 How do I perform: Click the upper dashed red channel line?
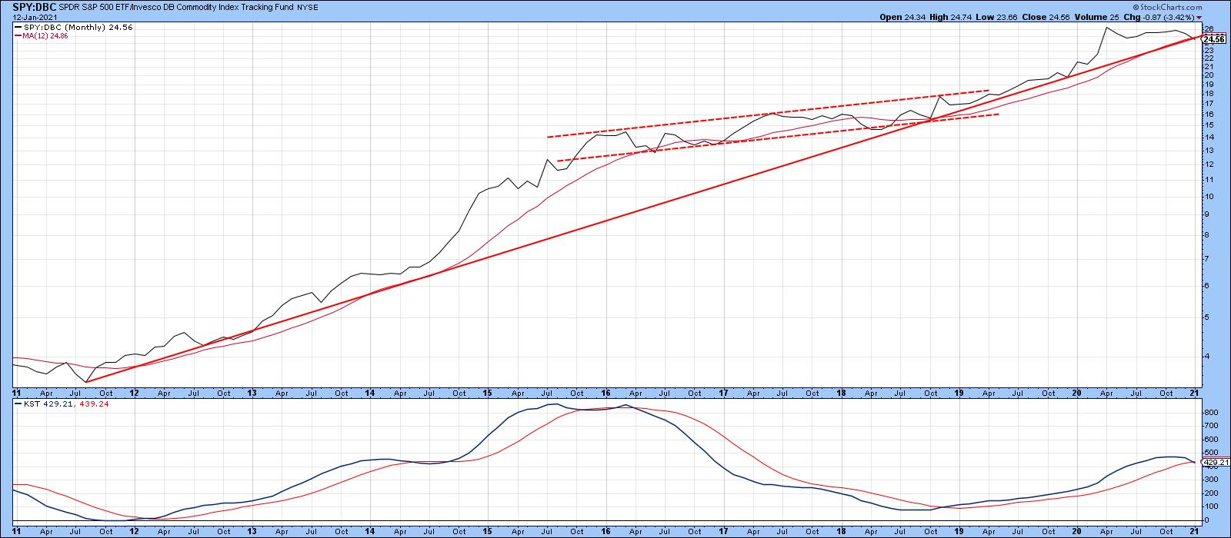tap(768, 113)
